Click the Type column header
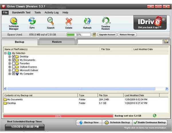This screenshot has width=172, height=133. pos(88,95)
